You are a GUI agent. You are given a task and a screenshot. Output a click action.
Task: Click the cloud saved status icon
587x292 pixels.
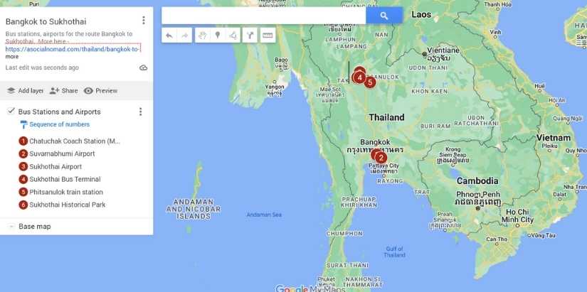click(144, 67)
